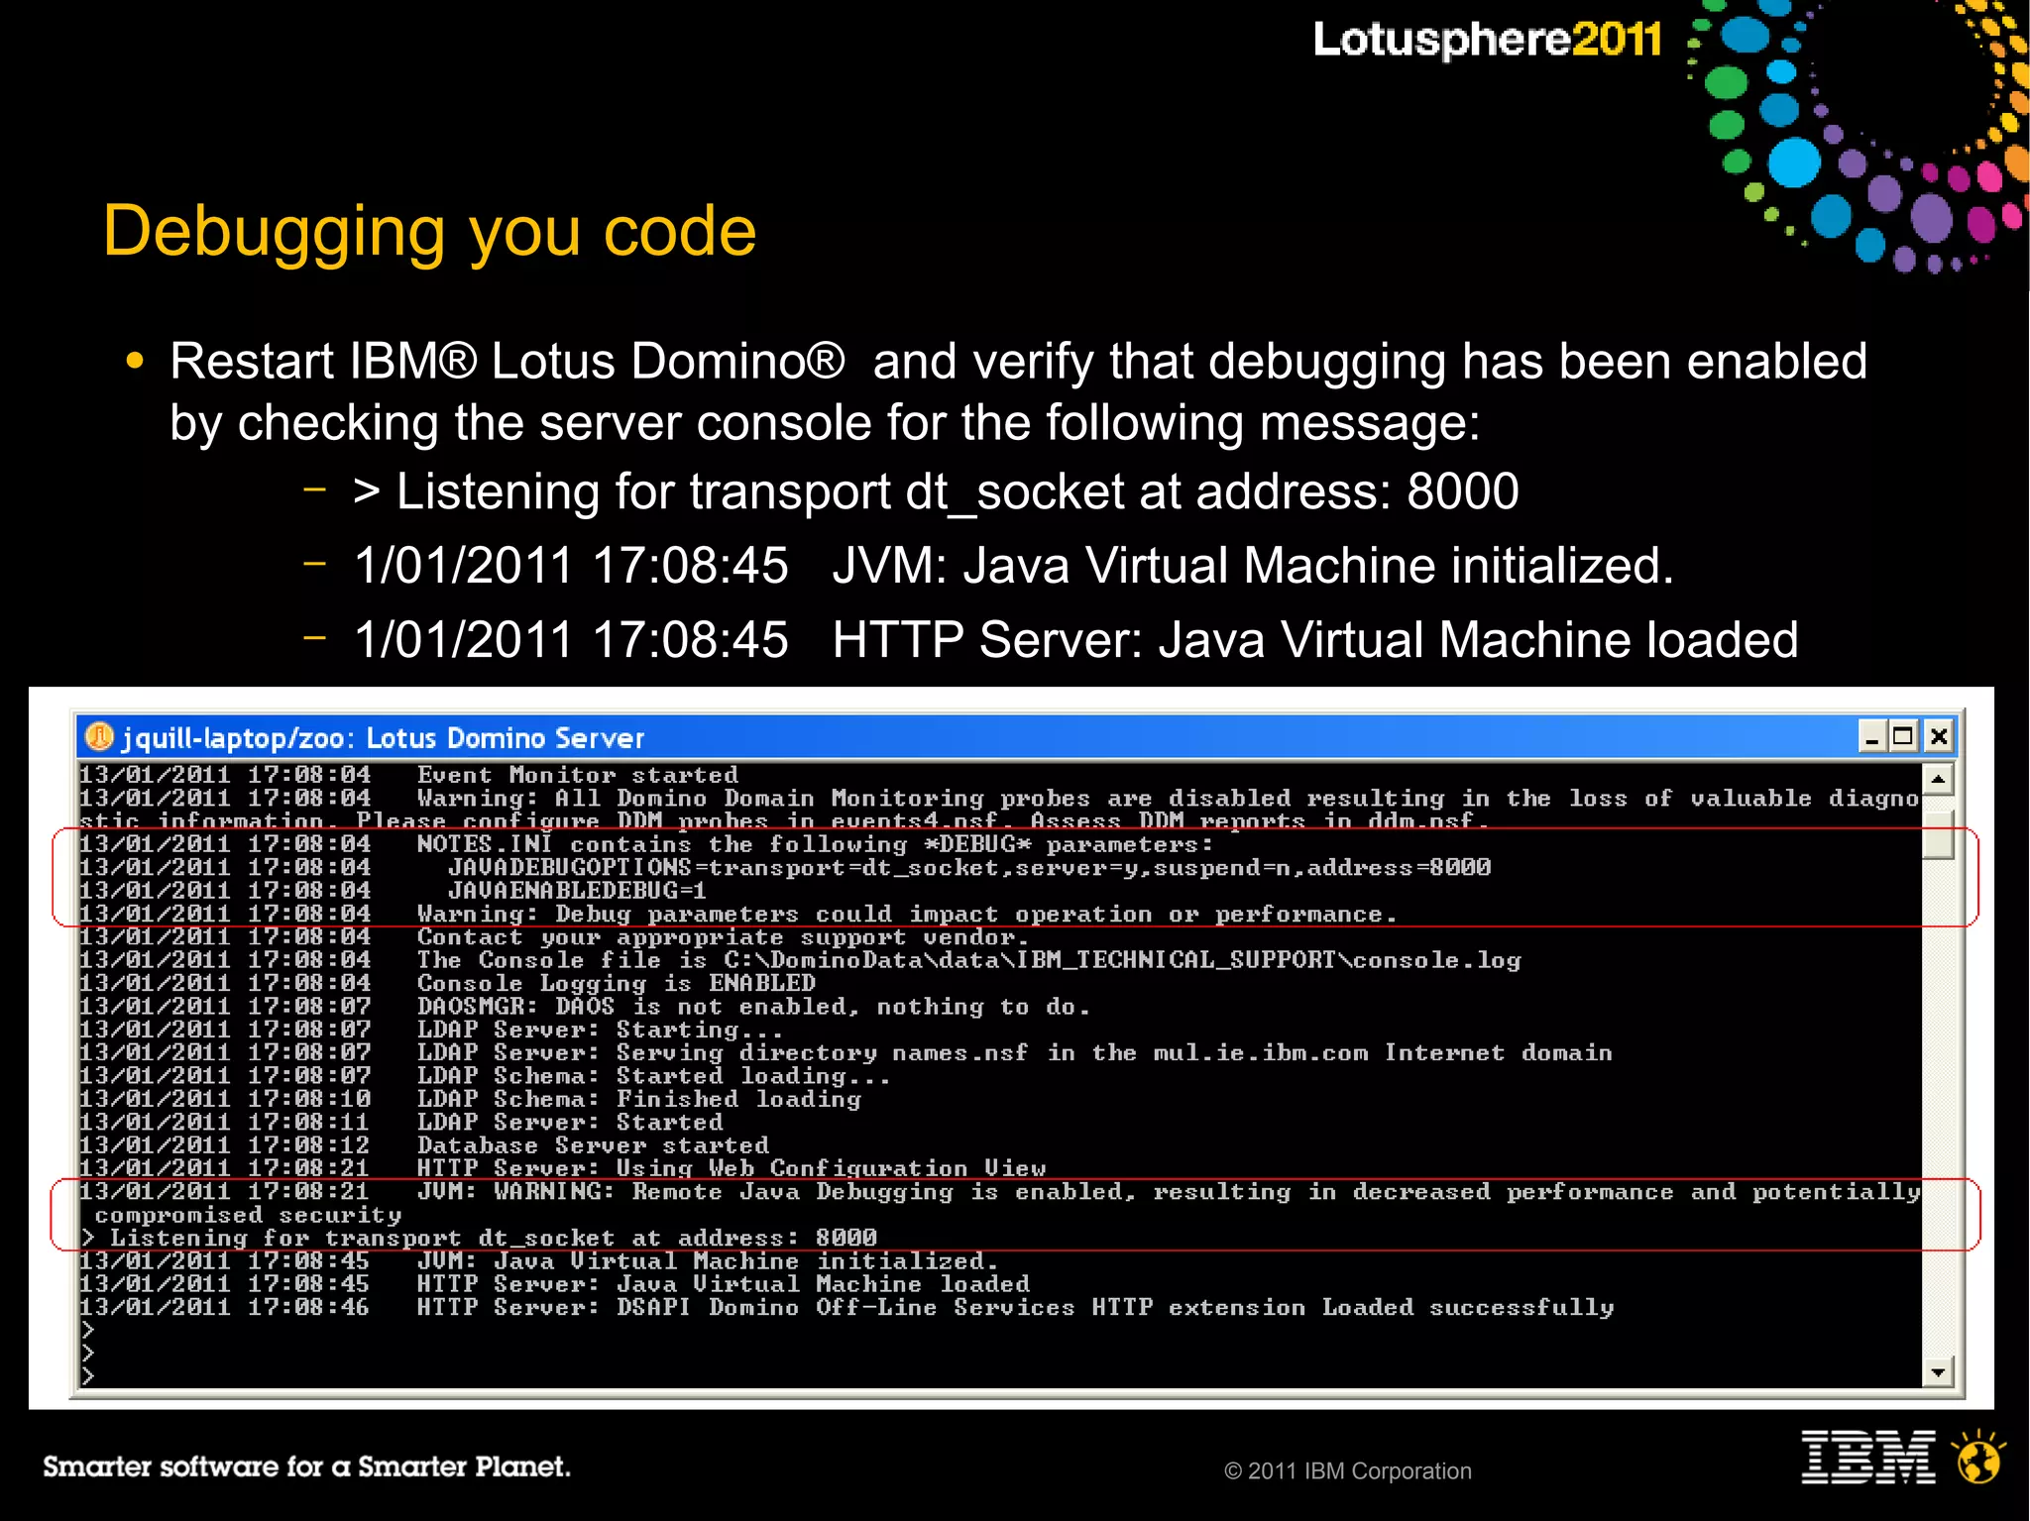Click 'HTTP Server: Using Web Configuration View' line

(x=562, y=1168)
